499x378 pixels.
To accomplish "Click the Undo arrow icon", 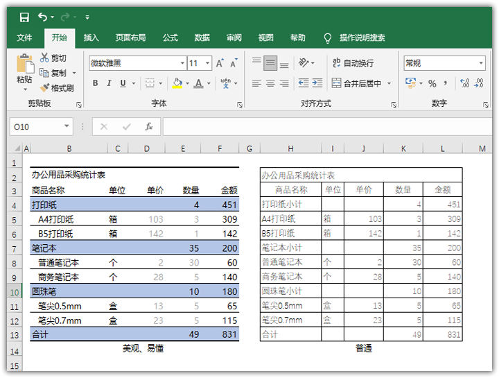I will click(x=43, y=17).
